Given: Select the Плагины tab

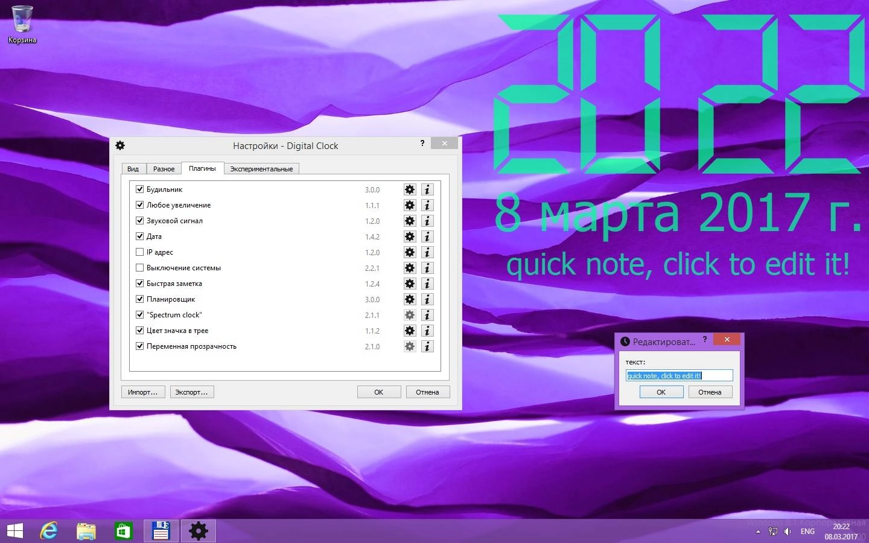Looking at the screenshot, I should 202,168.
